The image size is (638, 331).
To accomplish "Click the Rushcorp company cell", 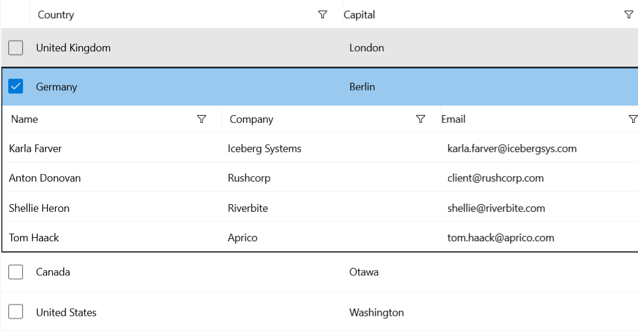I will [249, 178].
